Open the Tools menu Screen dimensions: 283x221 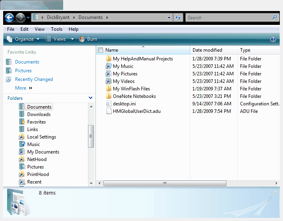tap(56, 29)
